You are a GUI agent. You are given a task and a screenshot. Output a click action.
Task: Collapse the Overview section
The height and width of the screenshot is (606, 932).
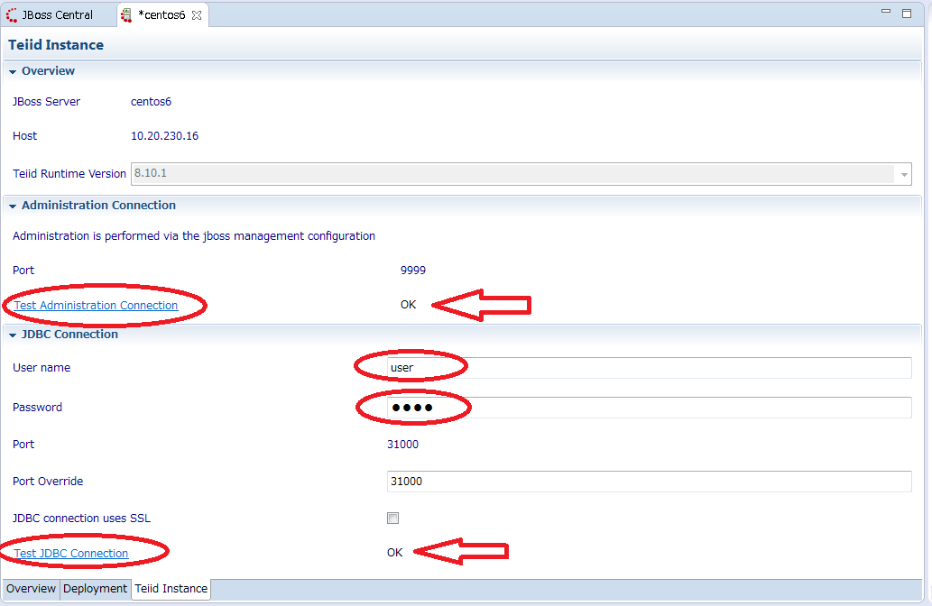[13, 71]
